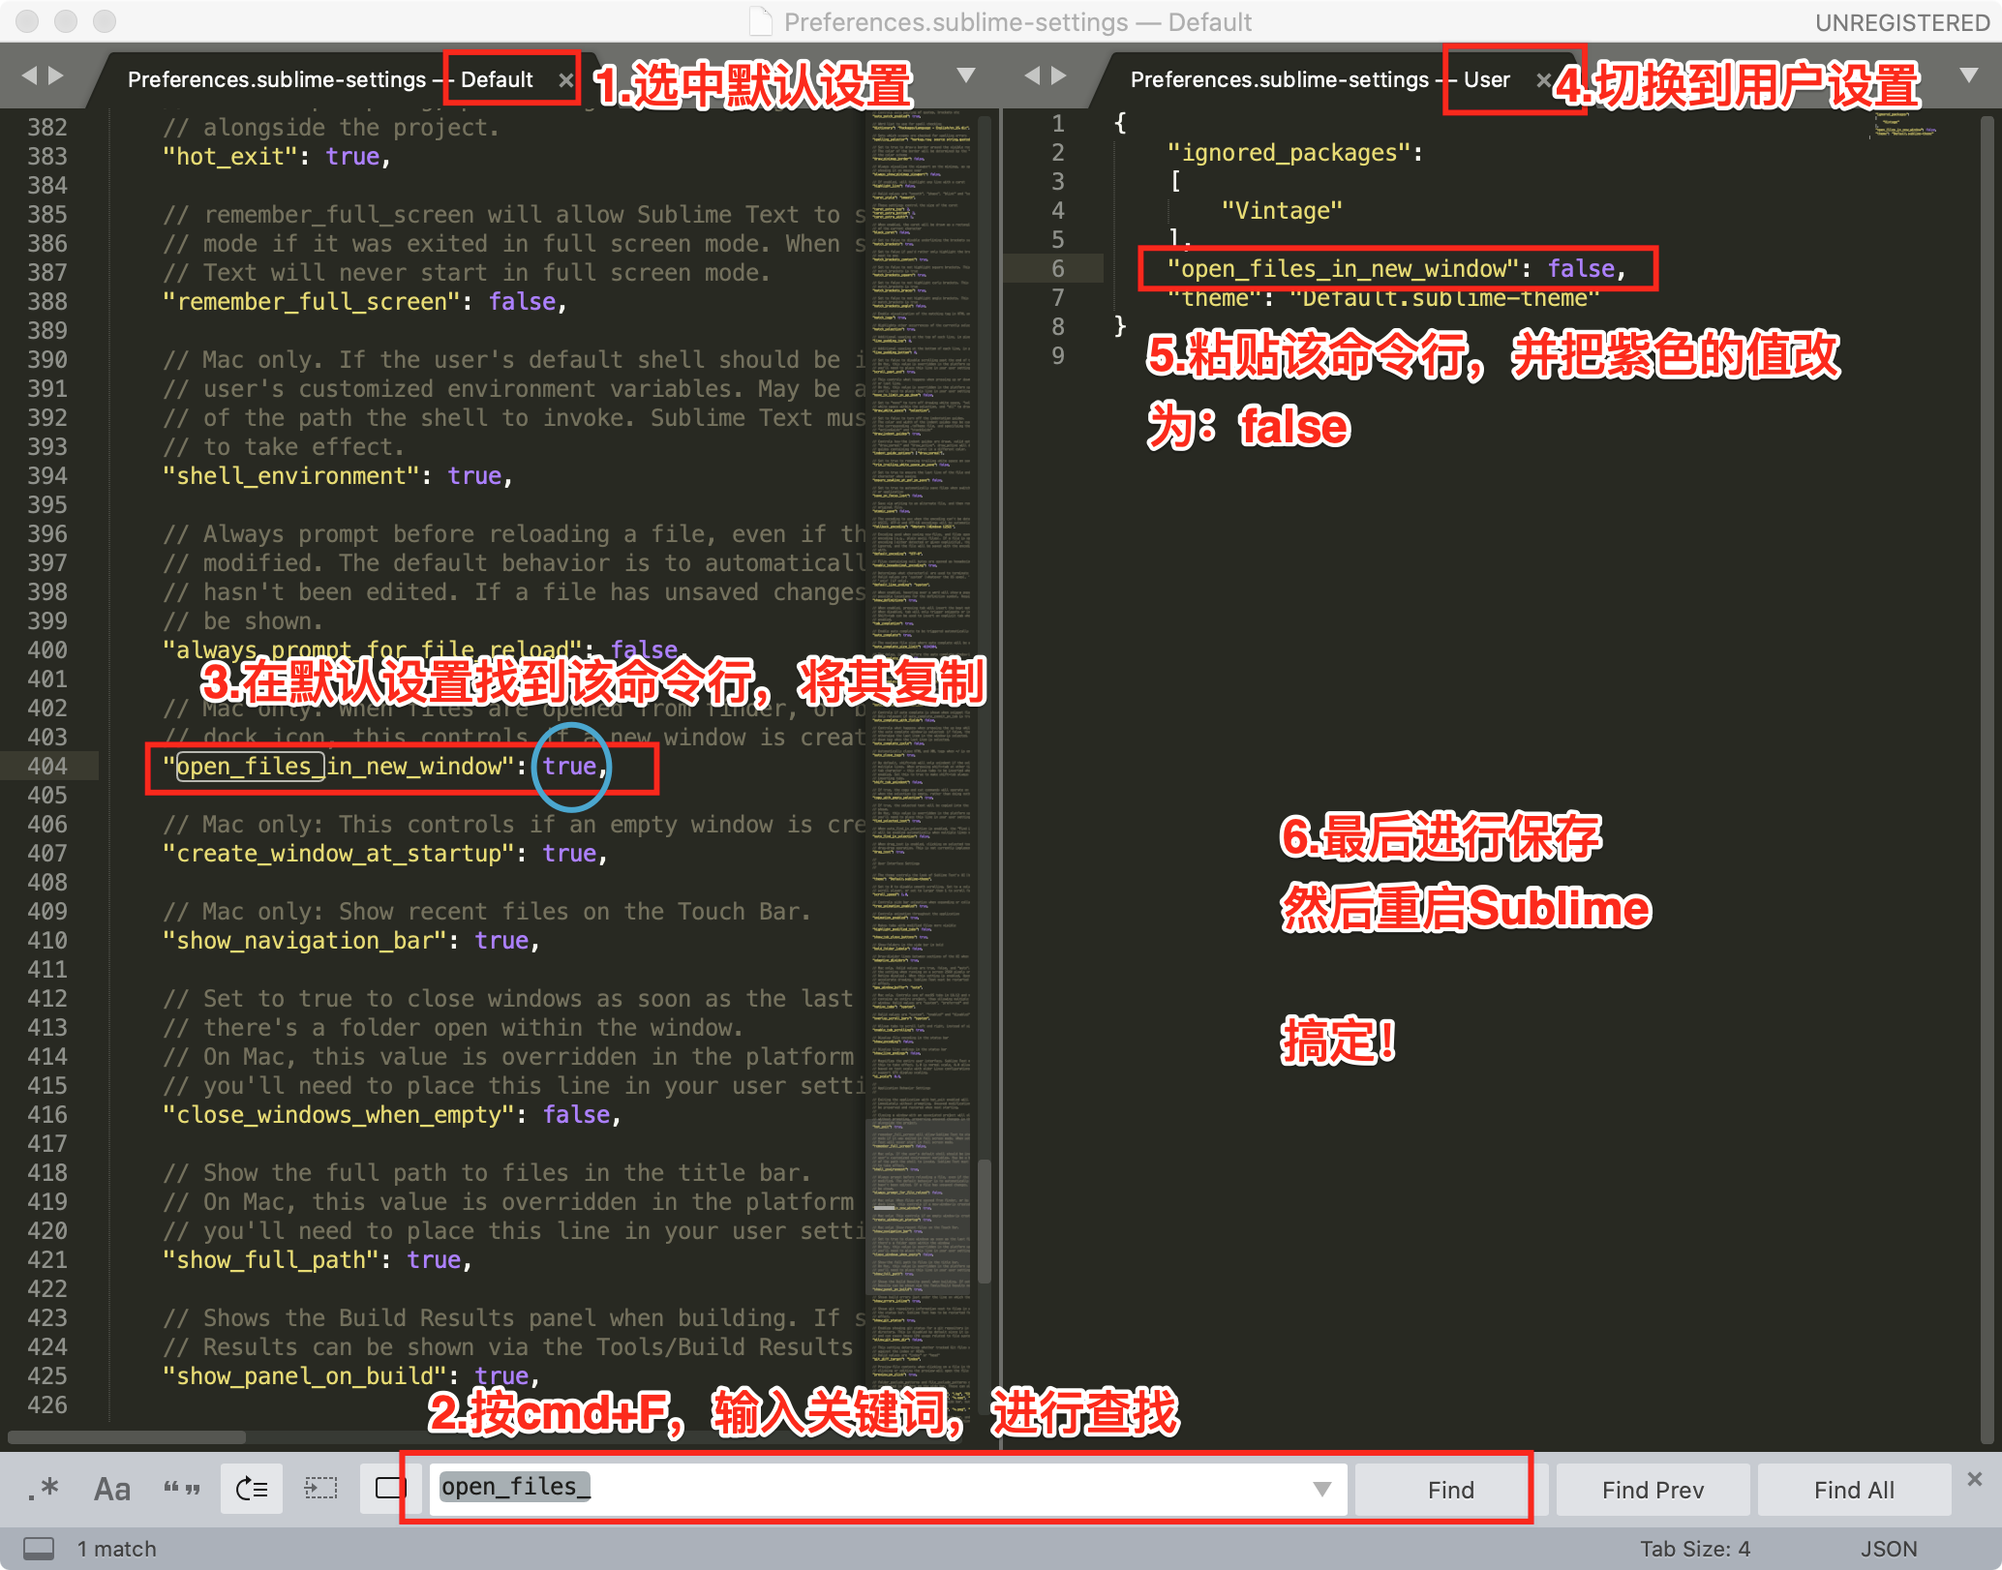Click the side bar toggle icon in status bar
The width and height of the screenshot is (2002, 1570).
click(39, 1548)
